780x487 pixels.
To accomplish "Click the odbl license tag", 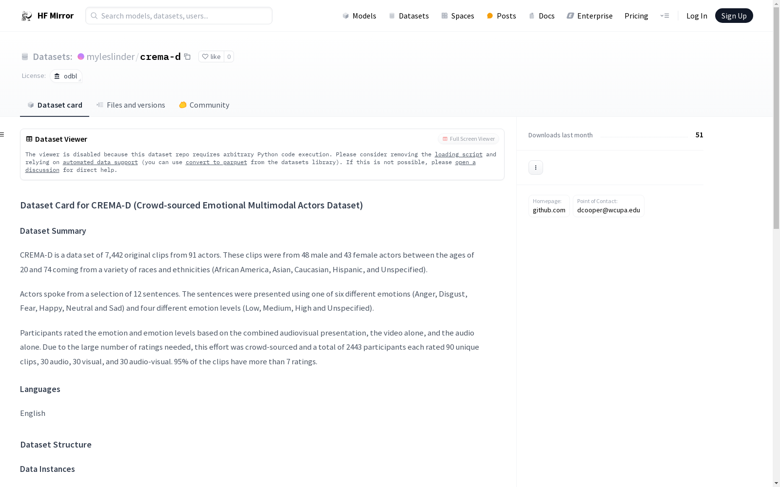I will 66,76.
